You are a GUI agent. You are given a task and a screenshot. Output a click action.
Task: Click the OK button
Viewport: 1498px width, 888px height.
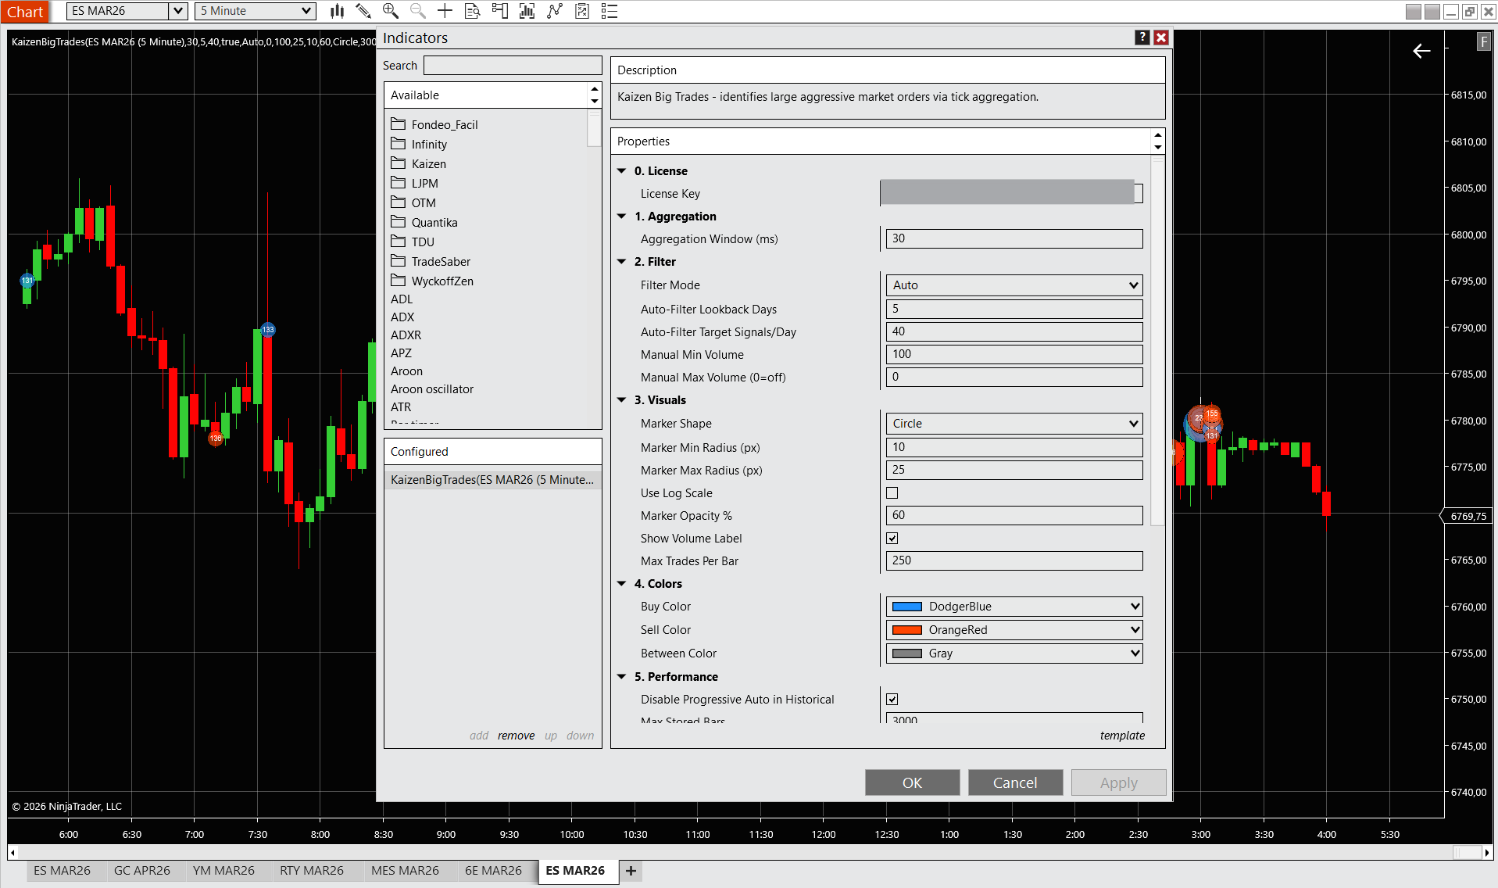tap(912, 782)
